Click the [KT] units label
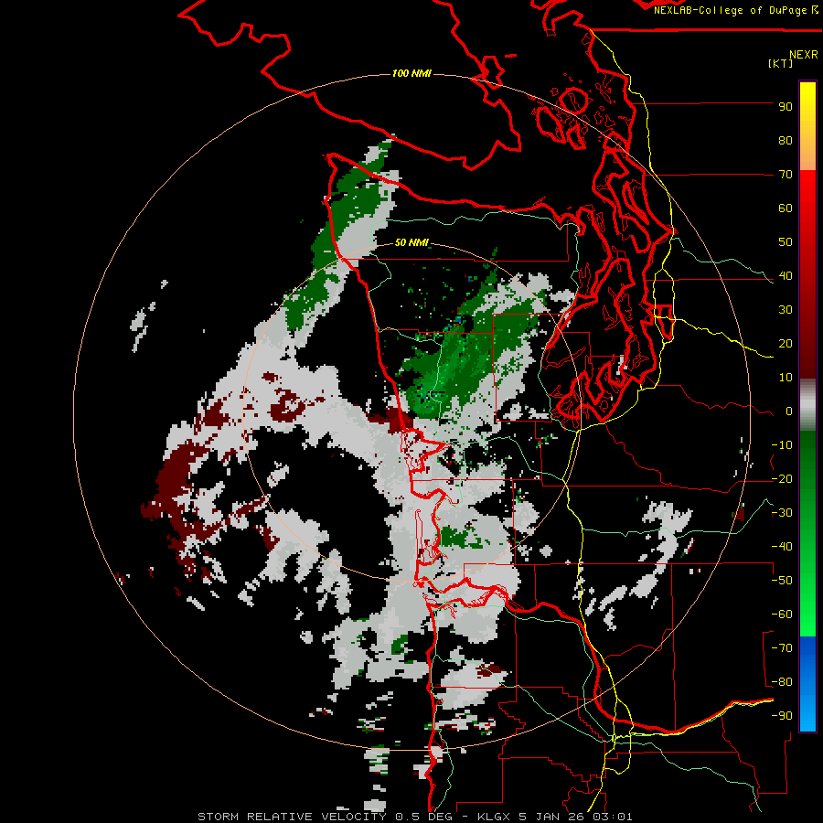The height and width of the screenshot is (823, 823). tap(780, 63)
